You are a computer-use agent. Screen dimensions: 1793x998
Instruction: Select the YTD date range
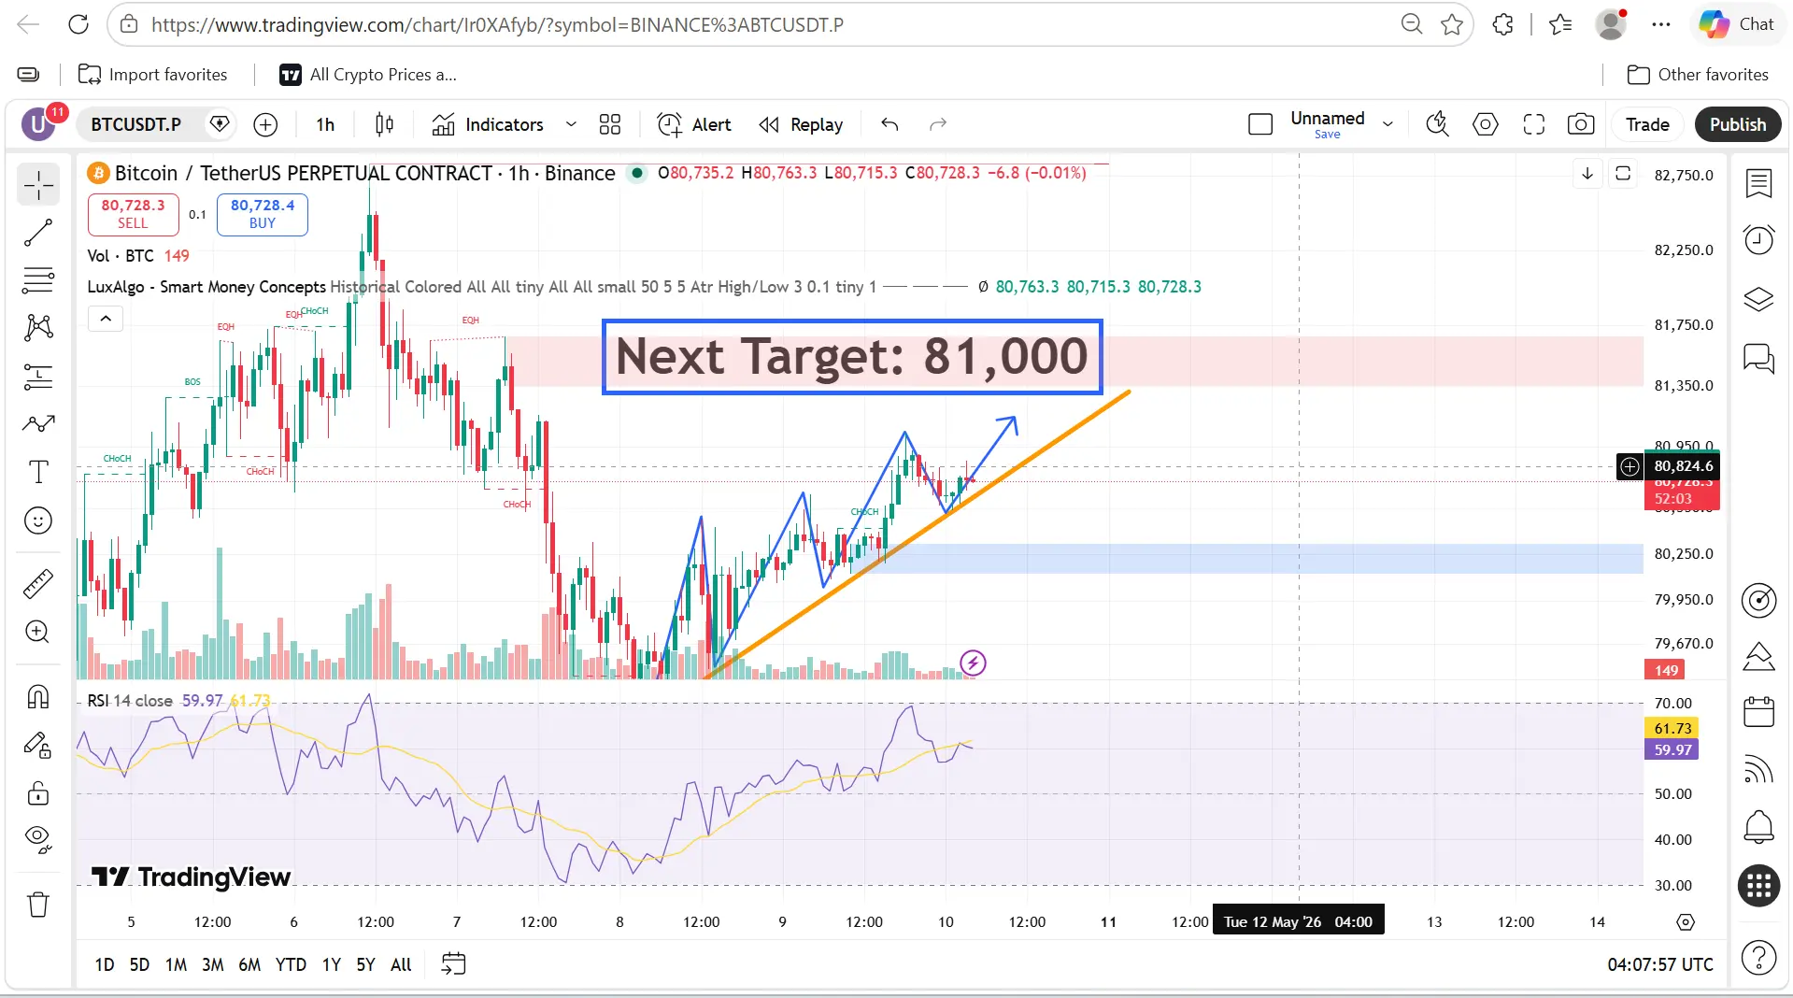coord(291,964)
